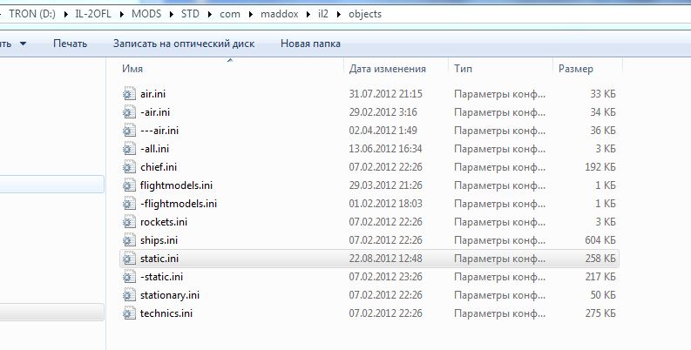This screenshot has width=691, height=350.
Task: Select the ---air.ini file name
Action: click(159, 131)
